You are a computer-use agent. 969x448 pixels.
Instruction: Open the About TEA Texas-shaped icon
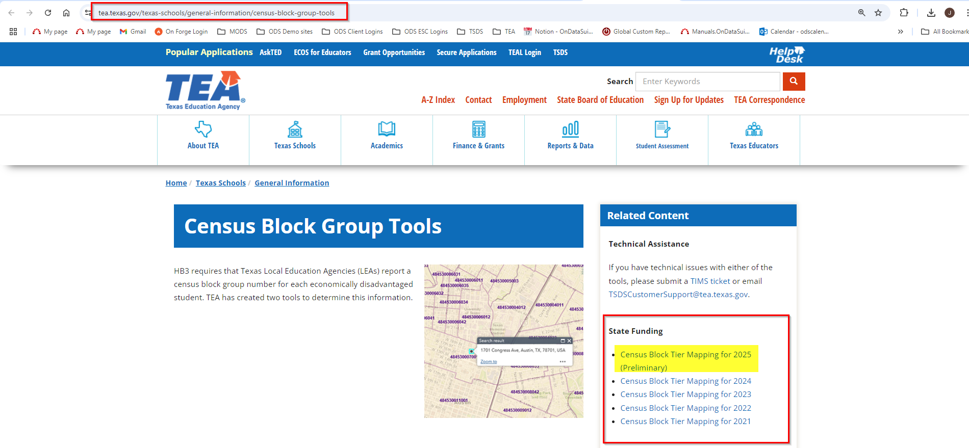click(203, 129)
